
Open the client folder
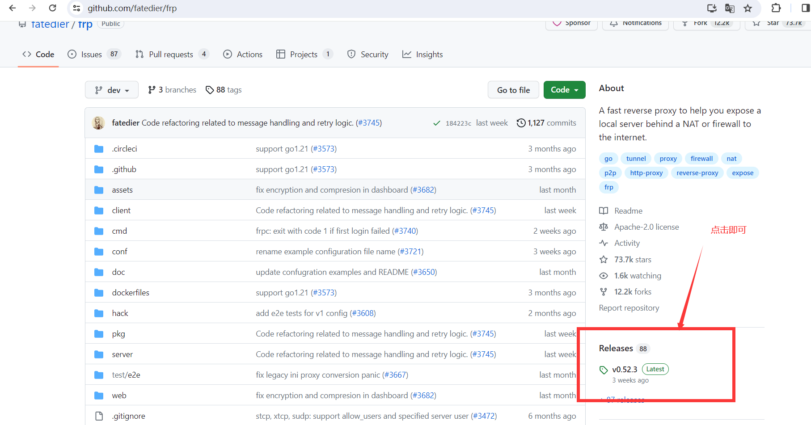(121, 210)
